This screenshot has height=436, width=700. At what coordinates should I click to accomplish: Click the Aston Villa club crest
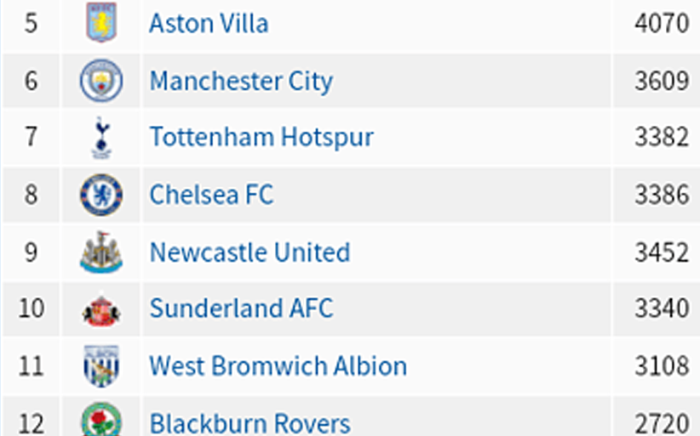pyautogui.click(x=101, y=22)
